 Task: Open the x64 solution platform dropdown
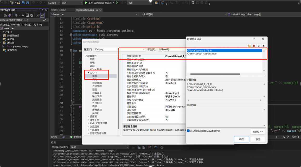click(72, 3)
